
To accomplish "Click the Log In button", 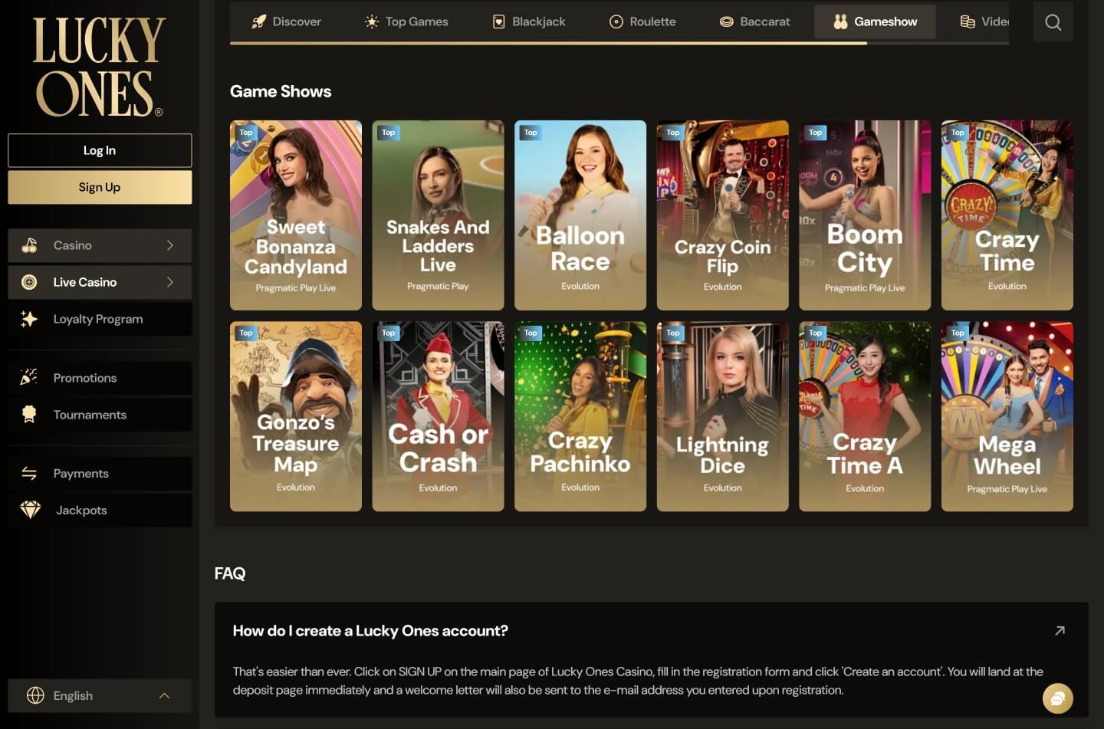I will click(x=99, y=150).
